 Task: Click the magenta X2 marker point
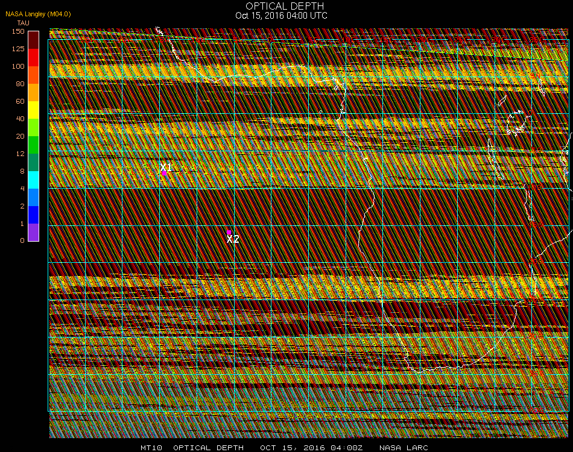click(229, 232)
